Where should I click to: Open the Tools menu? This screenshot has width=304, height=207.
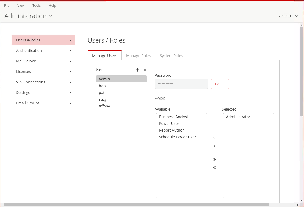[x=37, y=5]
